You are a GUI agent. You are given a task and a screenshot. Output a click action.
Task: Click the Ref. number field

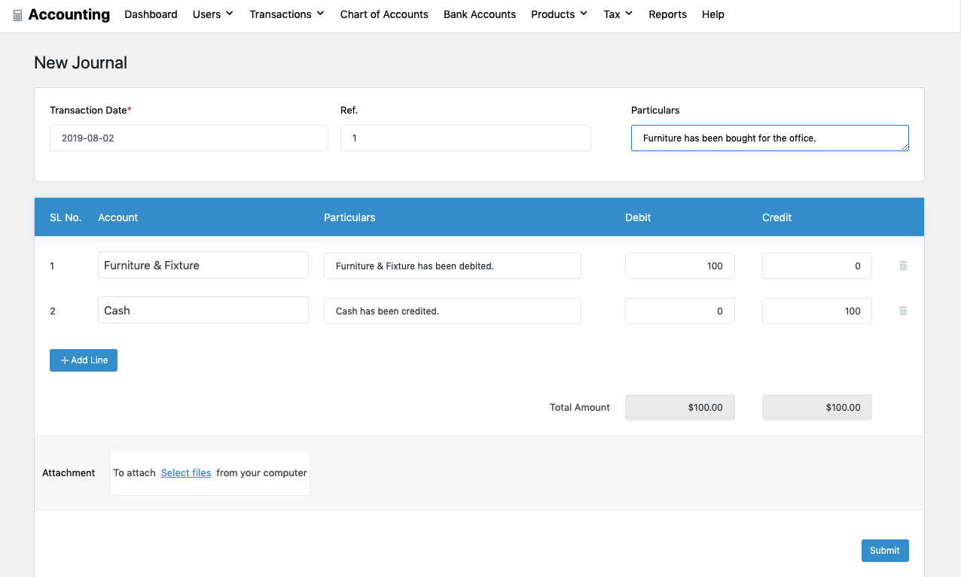coord(465,138)
